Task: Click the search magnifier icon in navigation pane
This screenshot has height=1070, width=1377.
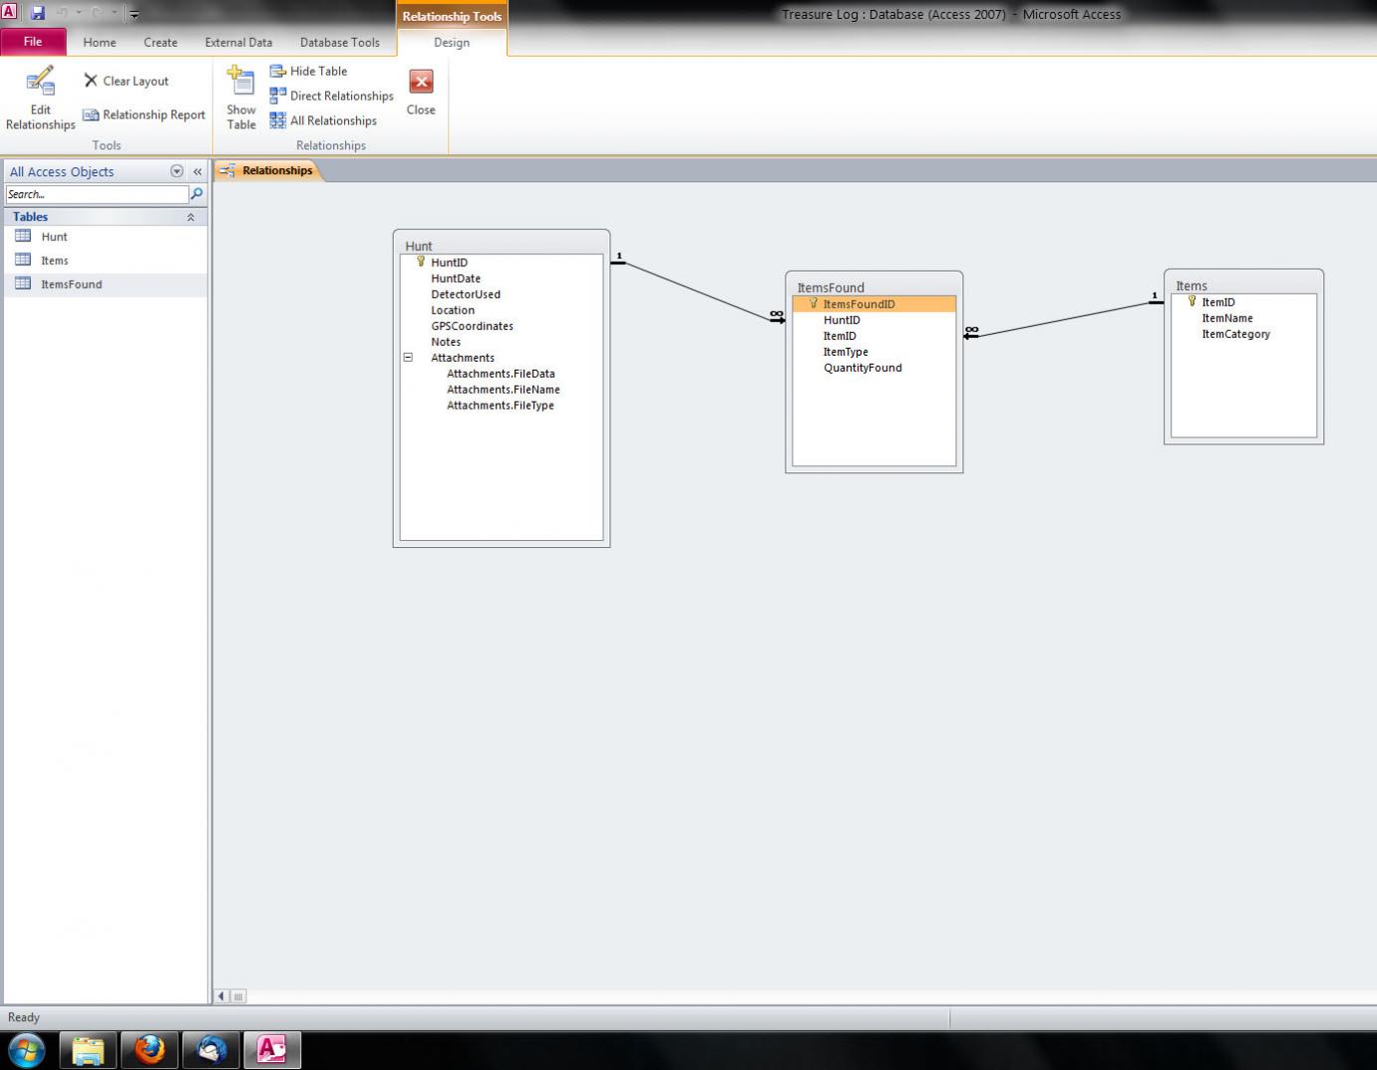Action: click(x=197, y=194)
